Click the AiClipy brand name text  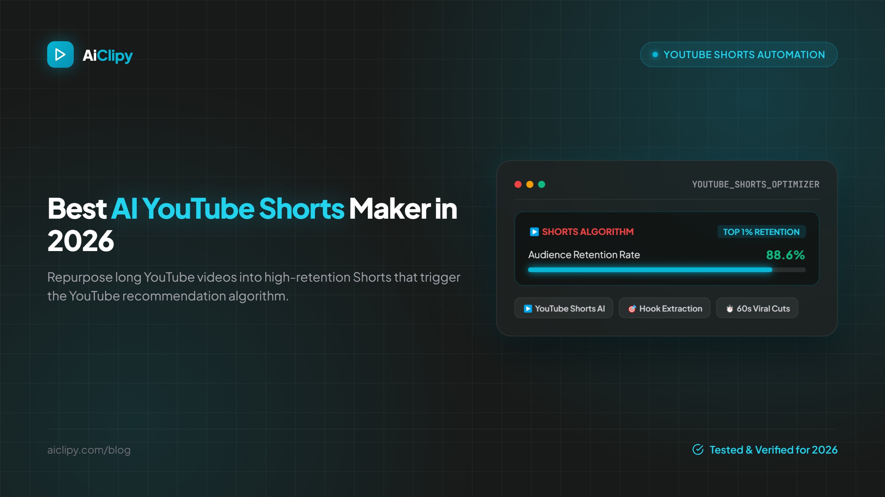click(x=108, y=55)
